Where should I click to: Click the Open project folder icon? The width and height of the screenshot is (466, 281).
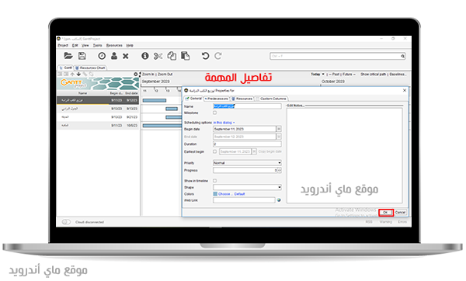pos(68,56)
